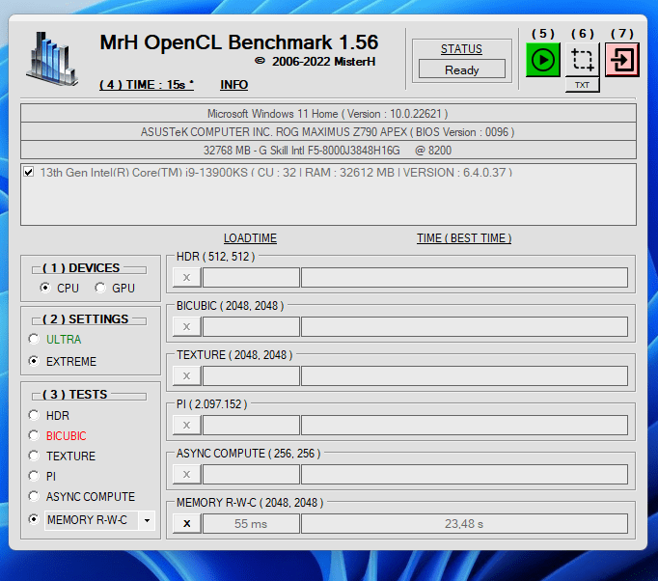The width and height of the screenshot is (658, 581).
Task: Click the ROG MAXIMUS Z790 APEX info row
Action: 328,132
